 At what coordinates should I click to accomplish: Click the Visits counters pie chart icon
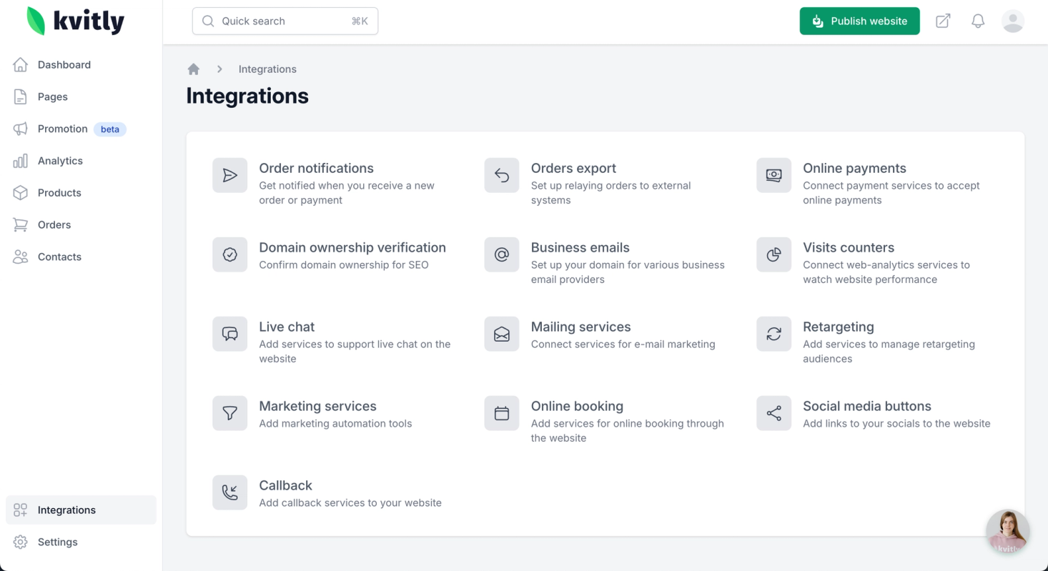773,254
